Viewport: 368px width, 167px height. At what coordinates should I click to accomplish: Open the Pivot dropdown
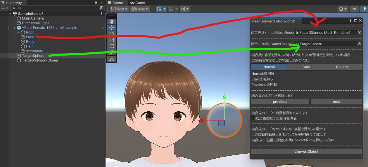coord(120,9)
